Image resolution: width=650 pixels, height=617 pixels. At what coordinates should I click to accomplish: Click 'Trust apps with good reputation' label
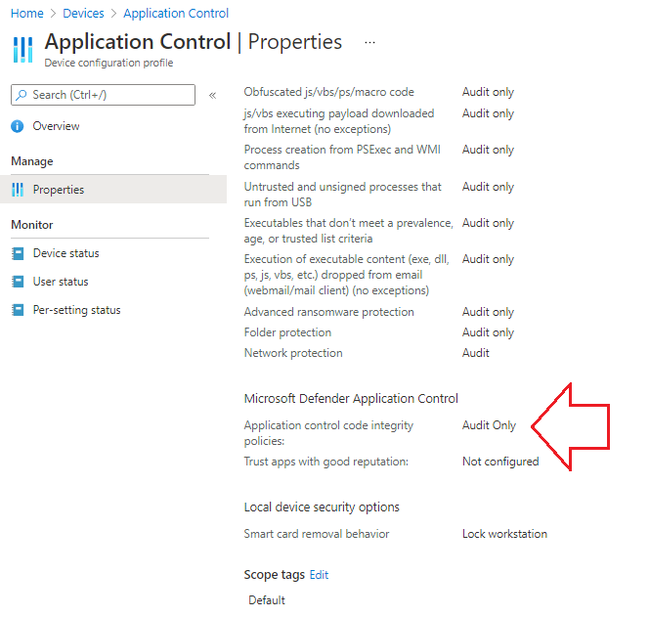(325, 462)
